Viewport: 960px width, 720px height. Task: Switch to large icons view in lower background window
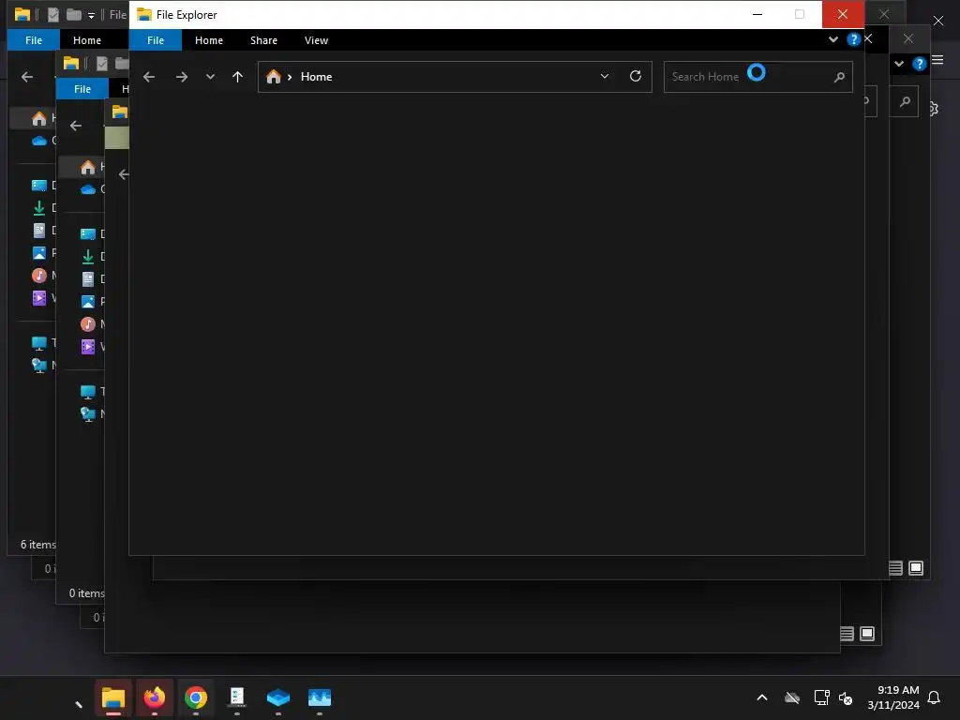pos(867,634)
